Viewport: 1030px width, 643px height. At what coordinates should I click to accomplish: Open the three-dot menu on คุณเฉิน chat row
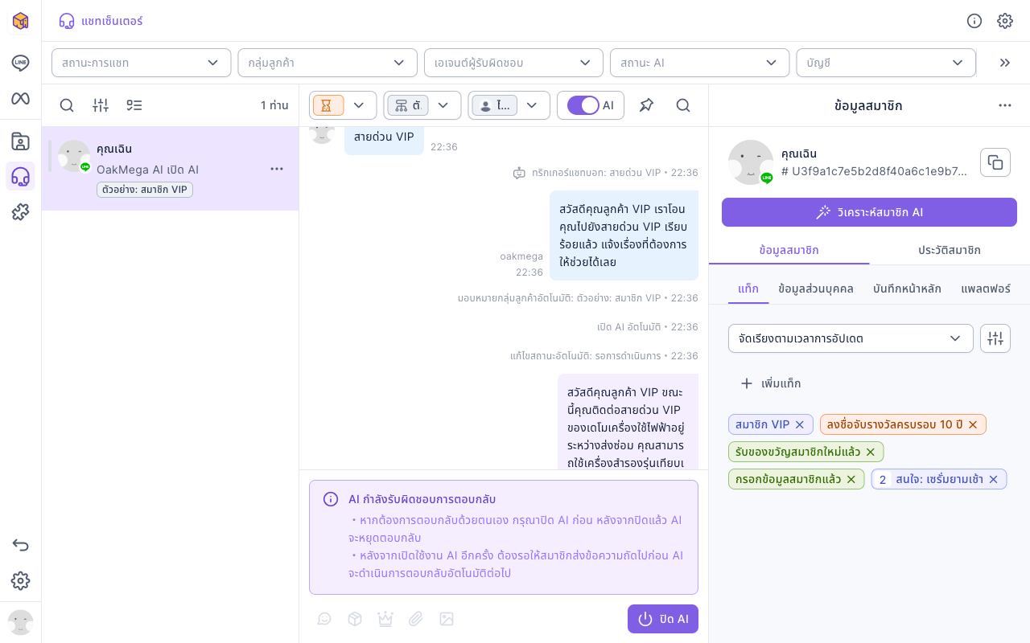277,169
